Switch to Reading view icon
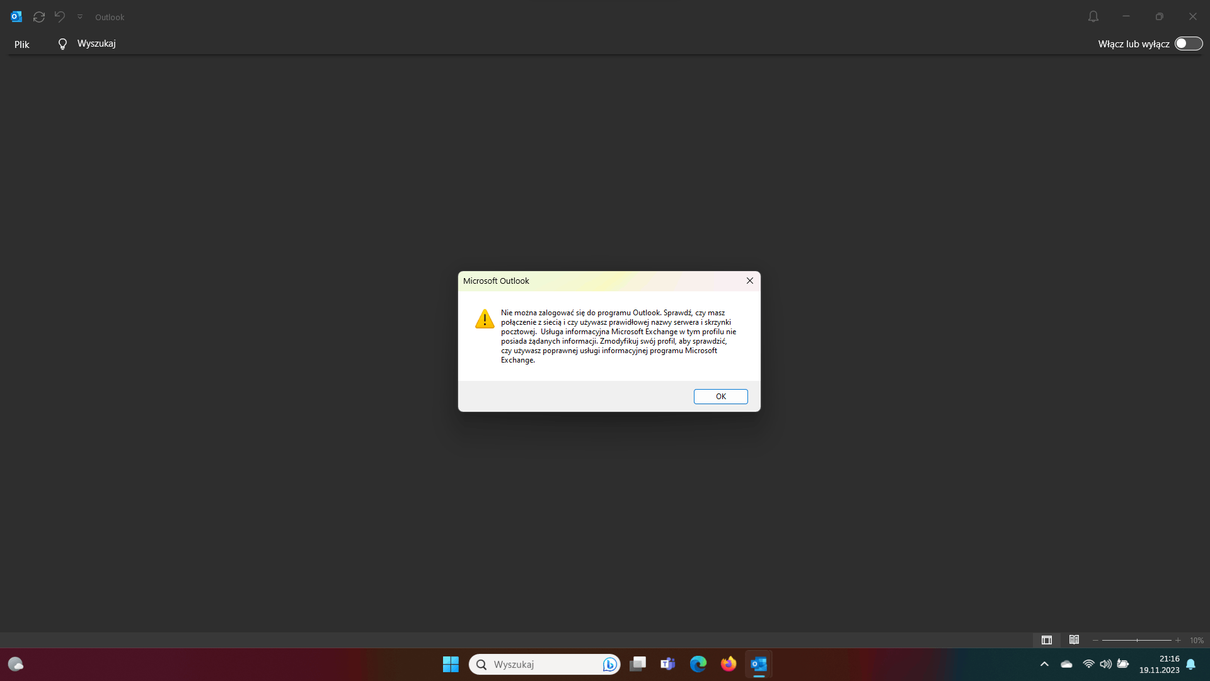Screen dimensions: 1210x681 point(1074,640)
